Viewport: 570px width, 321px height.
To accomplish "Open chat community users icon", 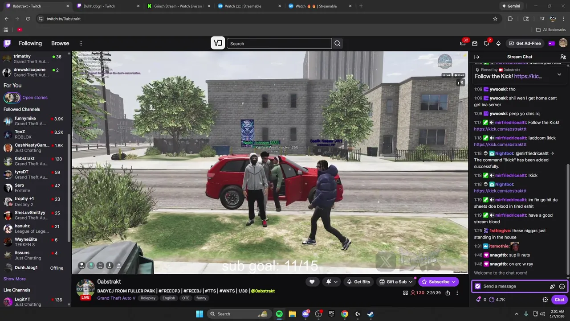I will (563, 57).
